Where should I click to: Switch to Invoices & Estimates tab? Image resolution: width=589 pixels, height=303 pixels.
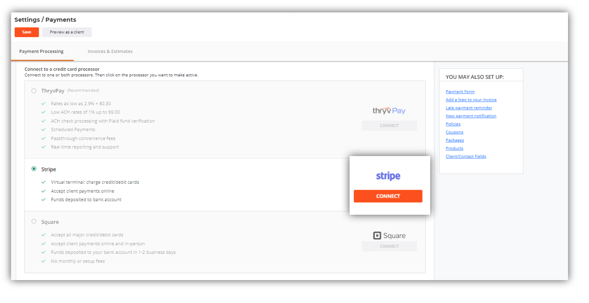click(110, 52)
